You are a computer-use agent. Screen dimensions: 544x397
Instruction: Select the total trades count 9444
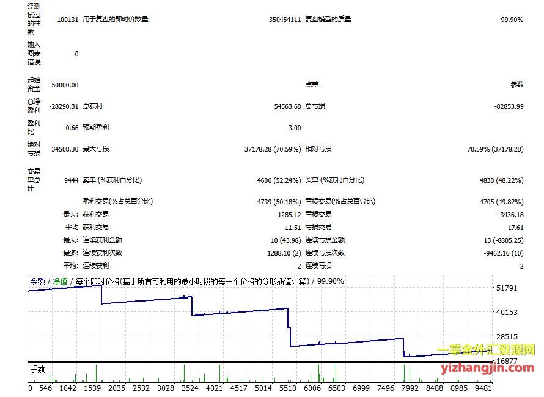point(71,180)
